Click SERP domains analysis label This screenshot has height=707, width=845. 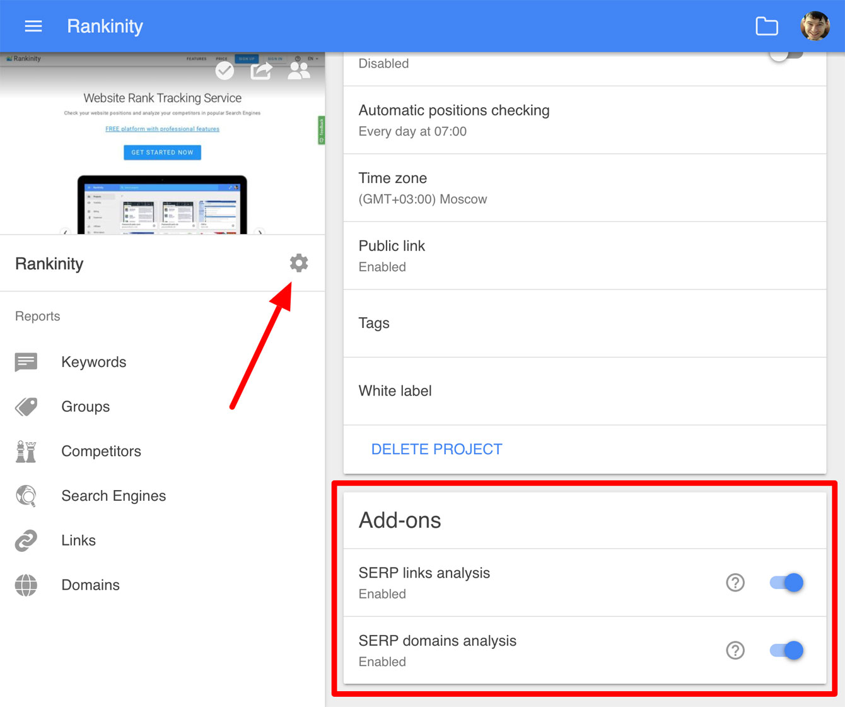(x=437, y=641)
